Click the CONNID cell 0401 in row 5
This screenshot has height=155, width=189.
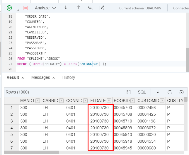click(77, 134)
